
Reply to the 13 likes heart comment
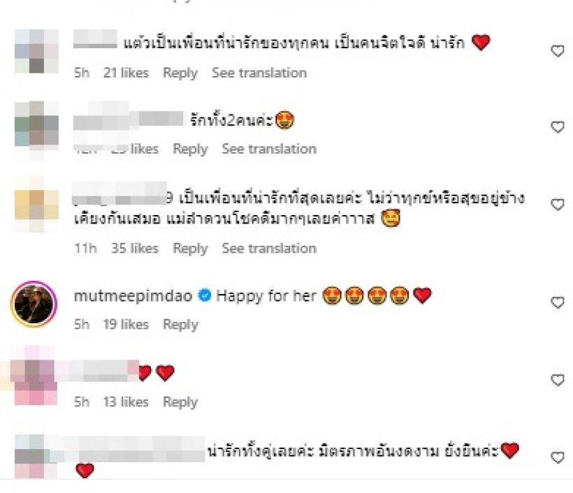pos(180,402)
